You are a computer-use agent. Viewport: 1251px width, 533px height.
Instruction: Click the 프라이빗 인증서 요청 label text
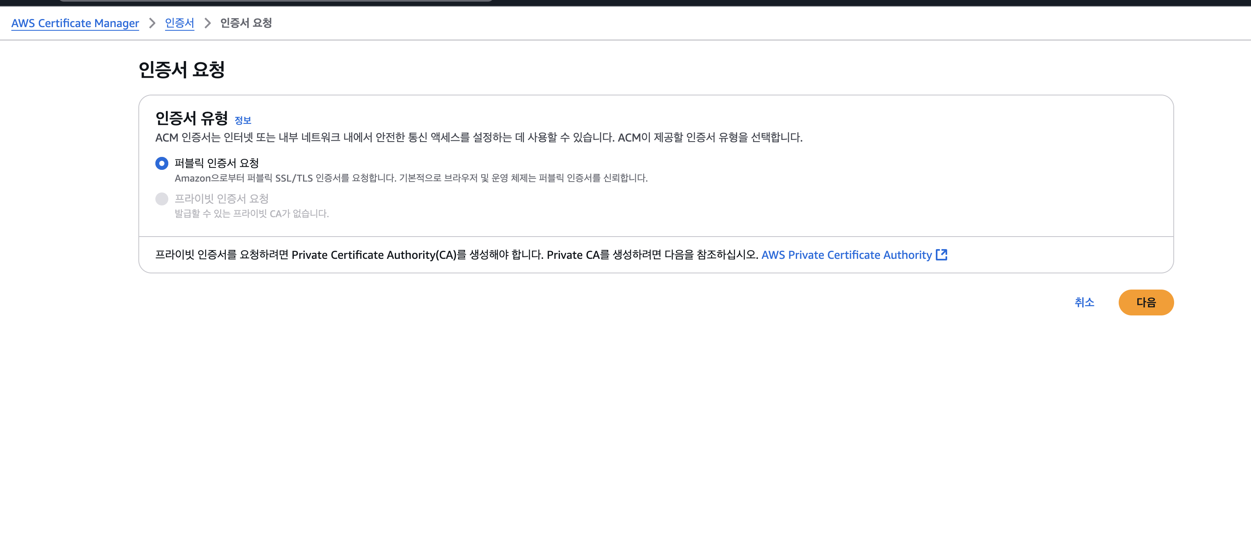coord(221,199)
